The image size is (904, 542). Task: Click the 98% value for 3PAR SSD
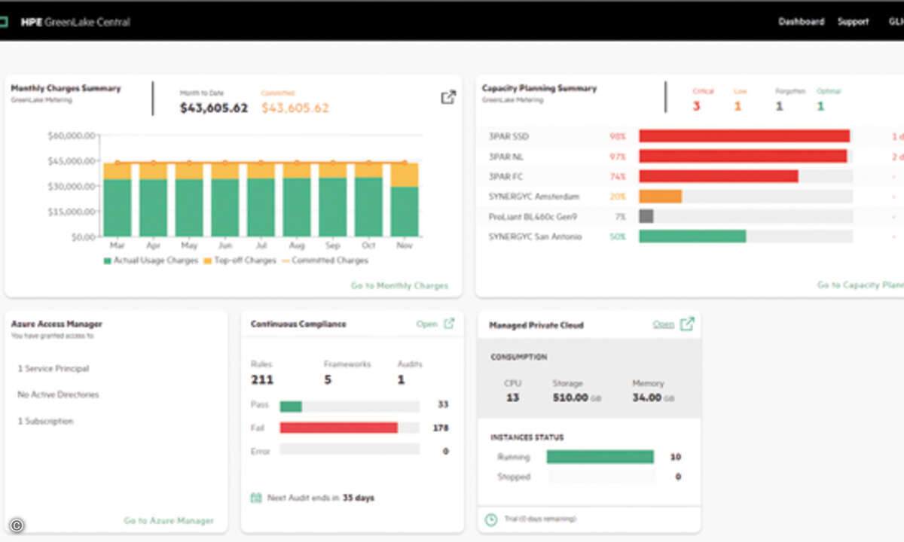618,137
